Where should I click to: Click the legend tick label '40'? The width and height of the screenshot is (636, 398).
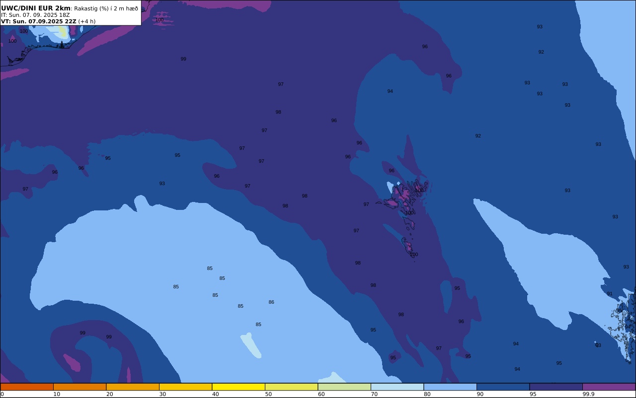click(x=215, y=394)
